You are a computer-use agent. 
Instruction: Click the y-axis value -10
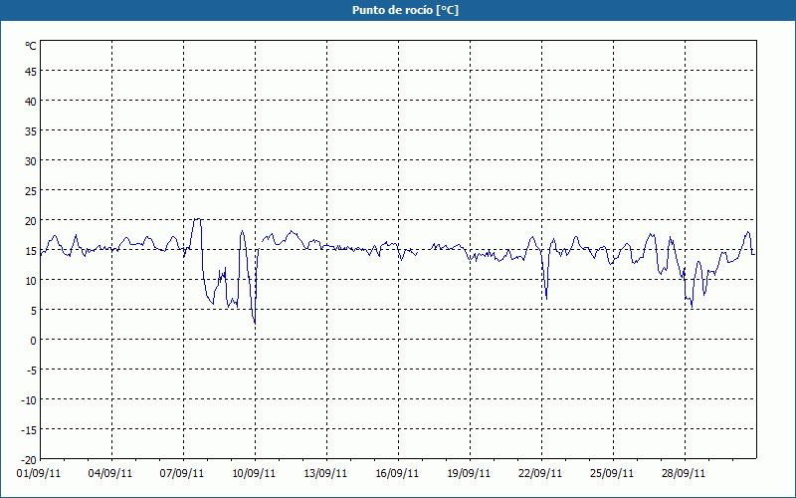coord(29,400)
